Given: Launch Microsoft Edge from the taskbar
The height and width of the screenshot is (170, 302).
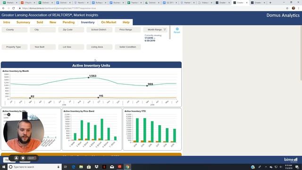Looking at the screenshot, I should coord(74,167).
